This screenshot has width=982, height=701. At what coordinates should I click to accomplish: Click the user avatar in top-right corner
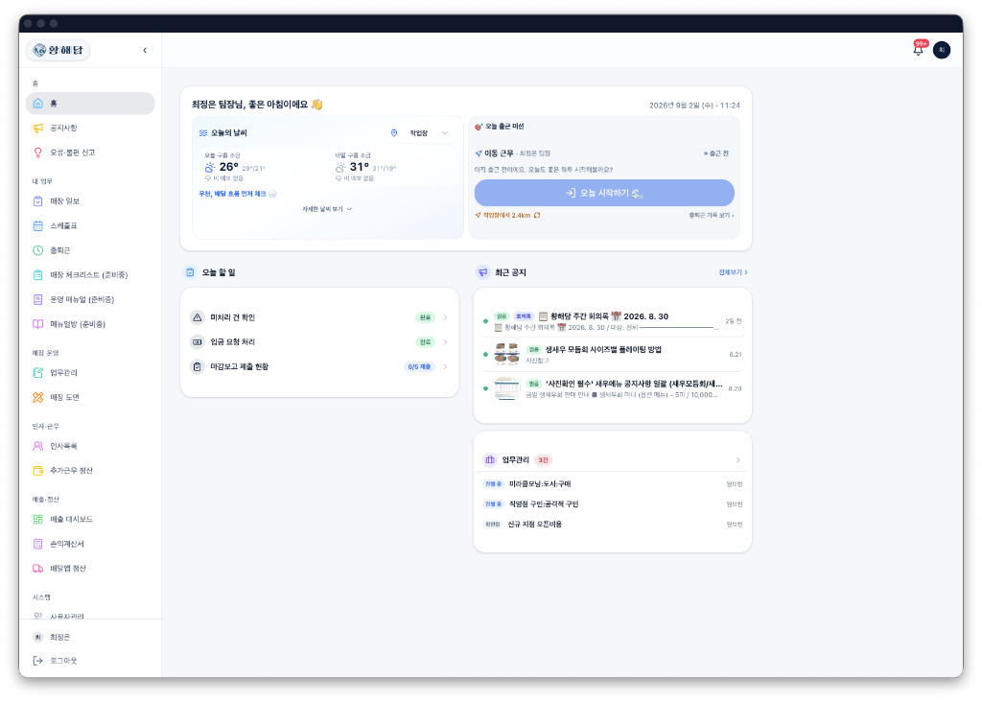pyautogui.click(x=942, y=50)
